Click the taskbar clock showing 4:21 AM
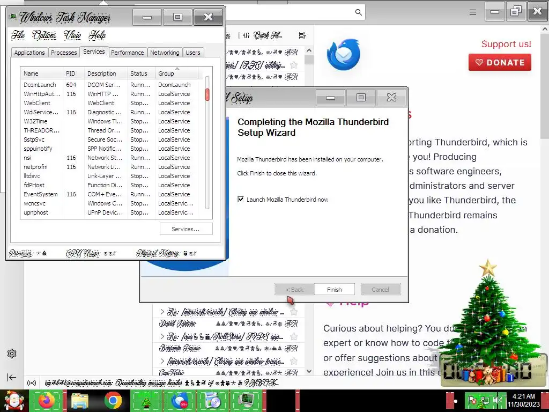549x412 pixels. coord(524,400)
